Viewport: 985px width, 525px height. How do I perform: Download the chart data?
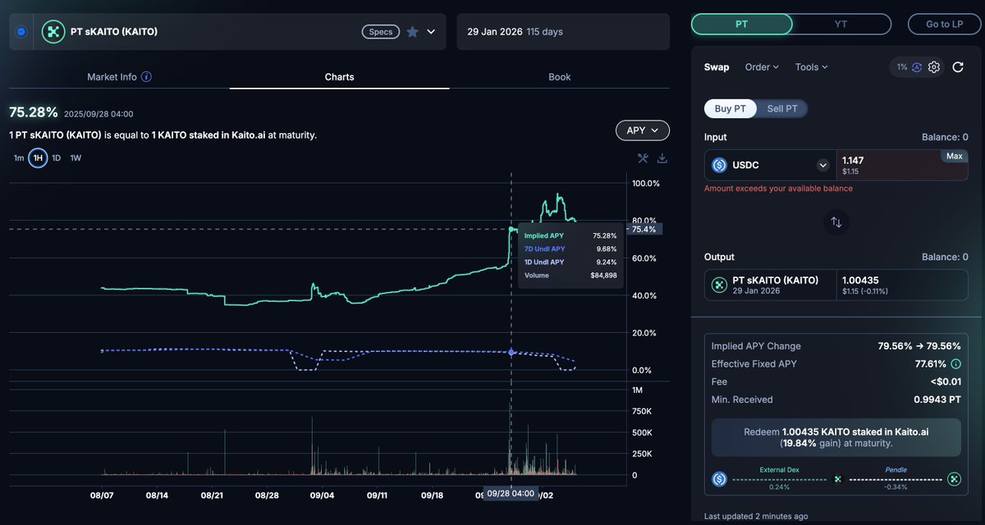pos(662,158)
